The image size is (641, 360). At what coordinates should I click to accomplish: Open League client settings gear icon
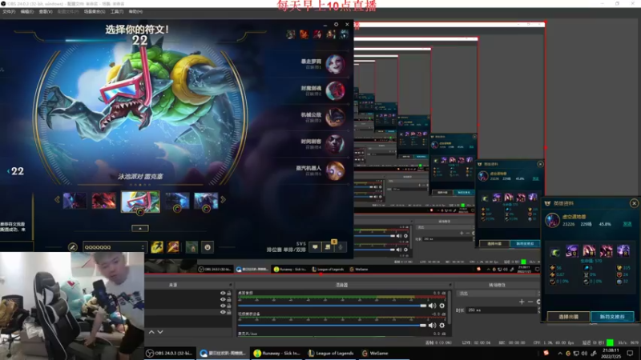pos(336,25)
